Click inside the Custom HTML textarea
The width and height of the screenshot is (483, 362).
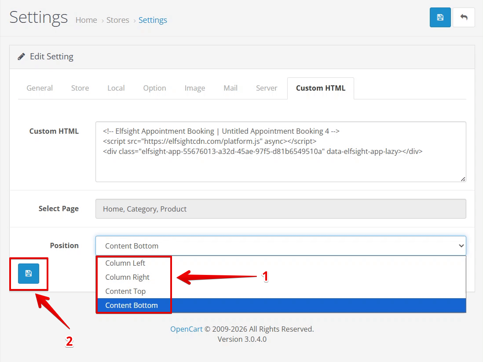tap(281, 152)
